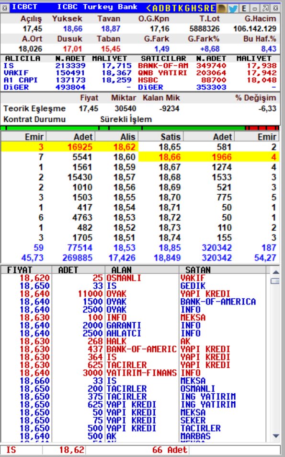Click the left chevron before letter A
The height and width of the screenshot is (457, 285).
(148, 8)
